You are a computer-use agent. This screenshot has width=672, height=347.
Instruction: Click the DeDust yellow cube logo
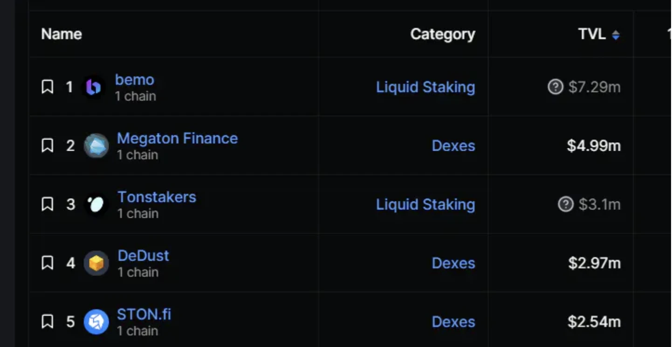point(96,264)
